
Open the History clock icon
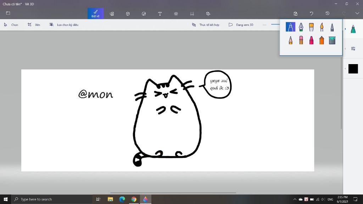(x=327, y=13)
